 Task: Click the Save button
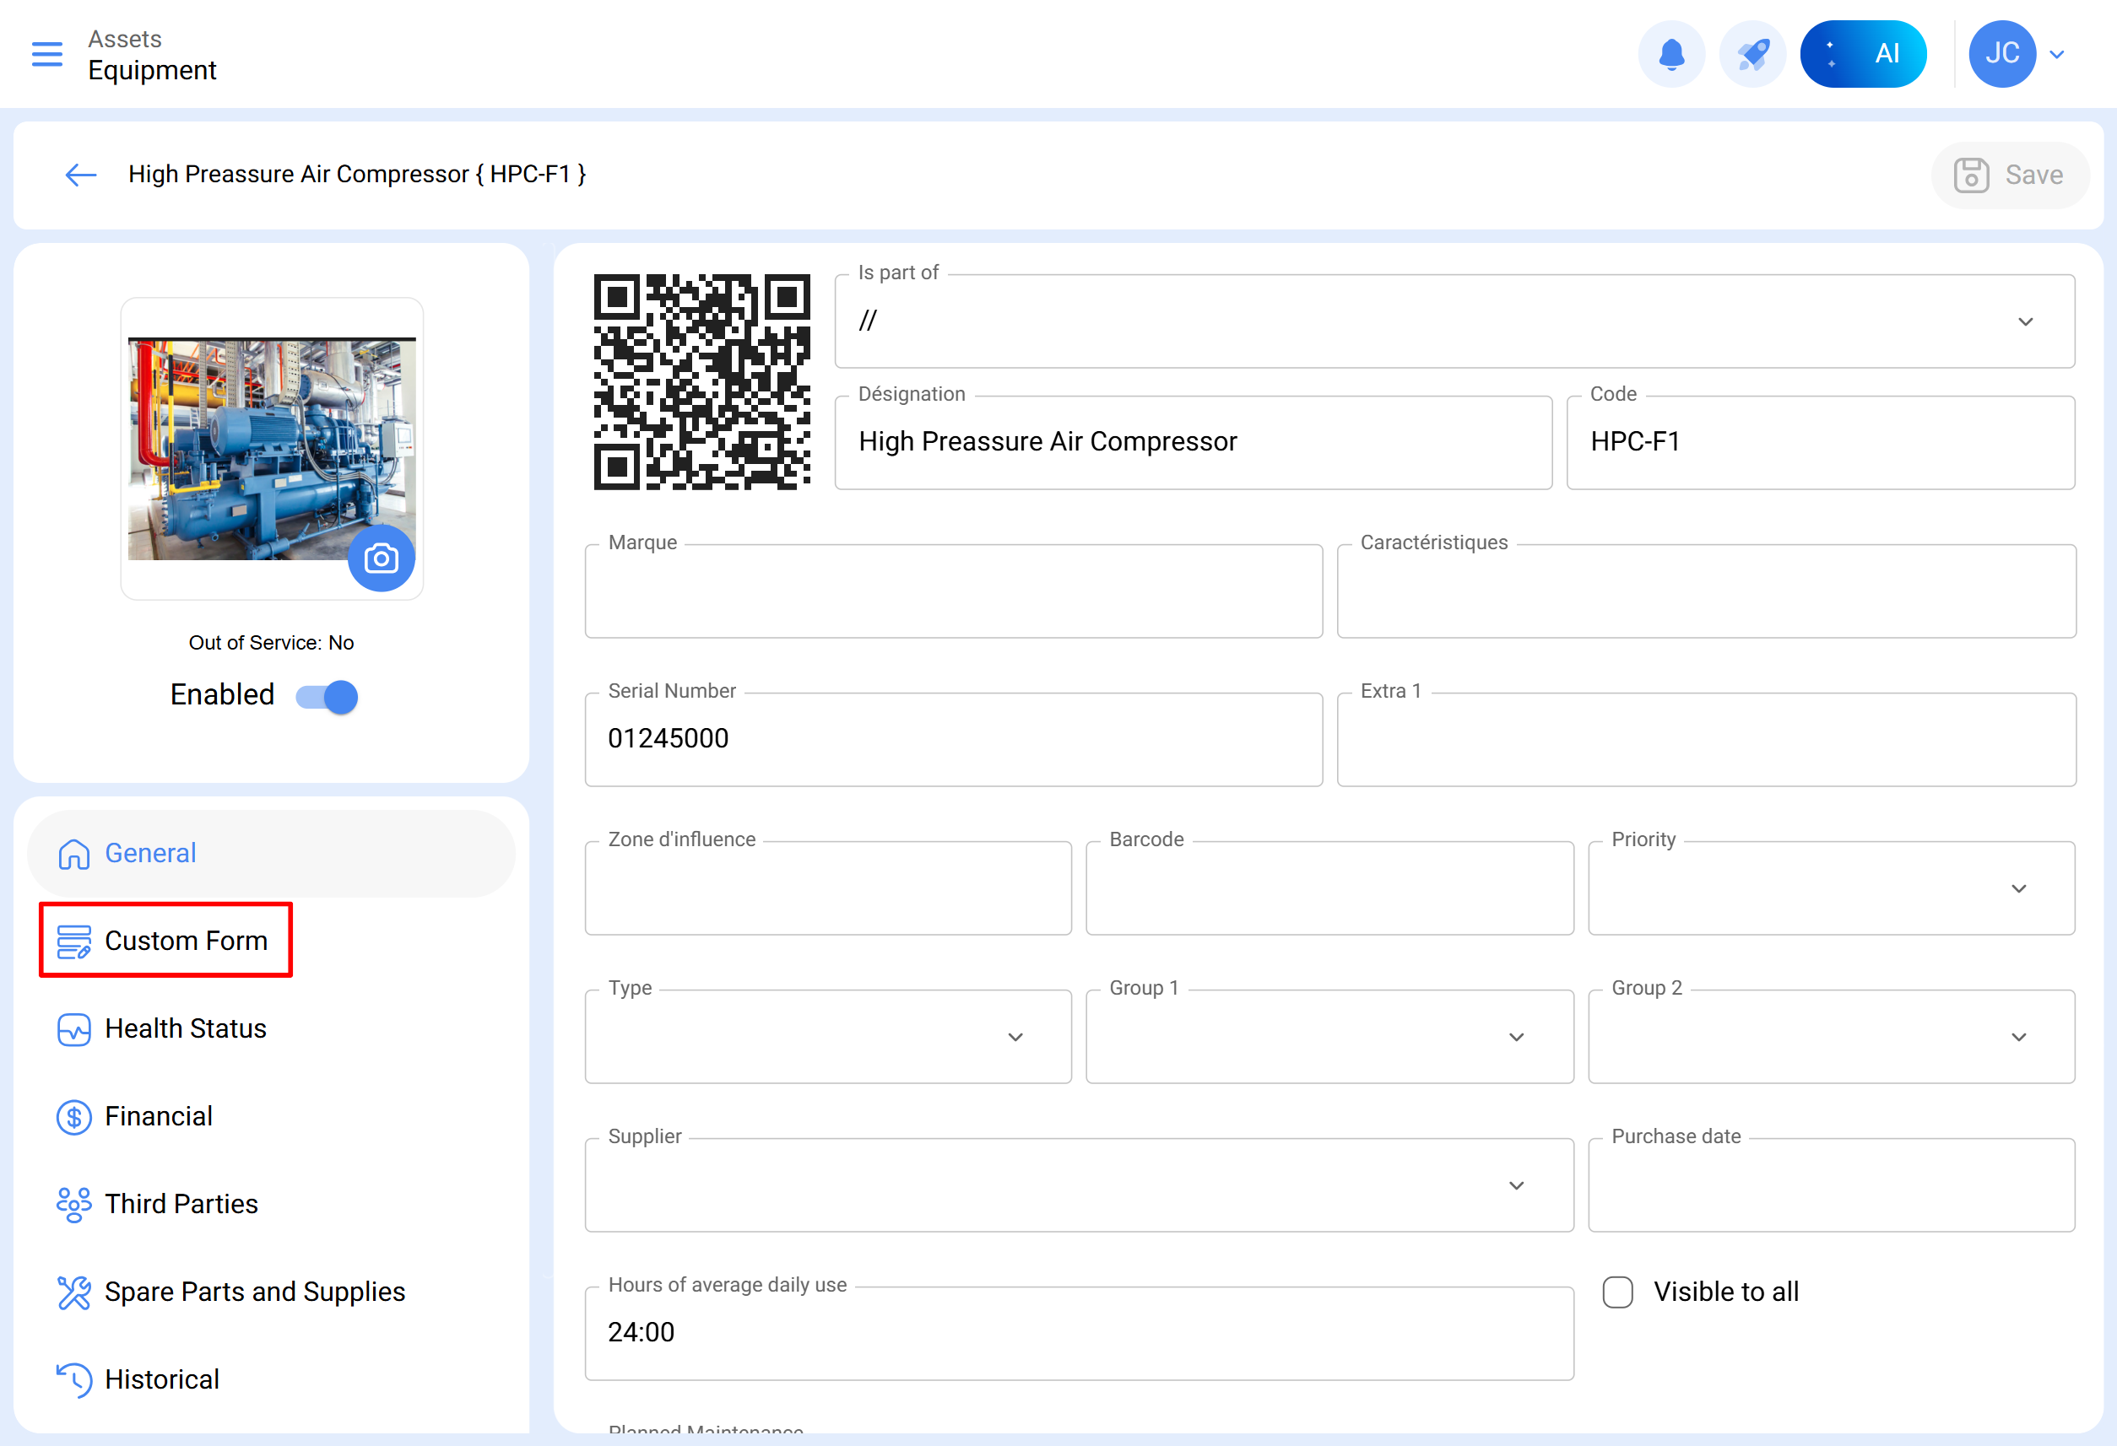(2009, 175)
